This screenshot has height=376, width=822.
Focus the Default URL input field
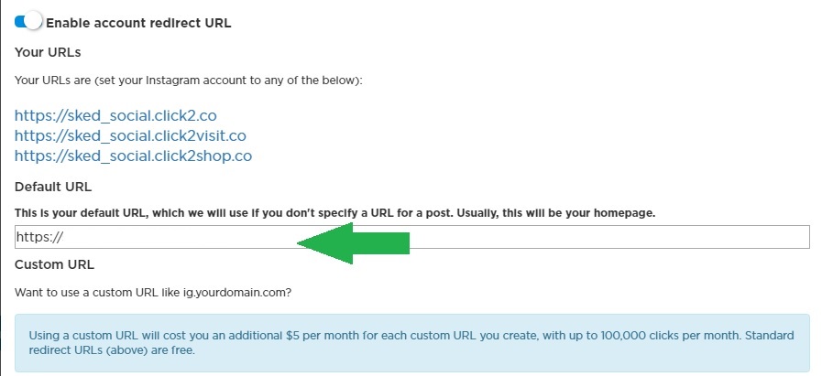(412, 237)
